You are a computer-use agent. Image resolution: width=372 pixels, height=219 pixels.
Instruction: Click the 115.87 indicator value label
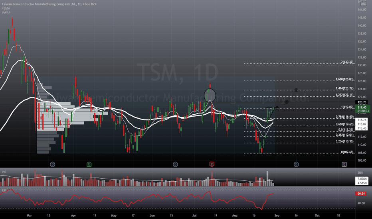click(362, 124)
